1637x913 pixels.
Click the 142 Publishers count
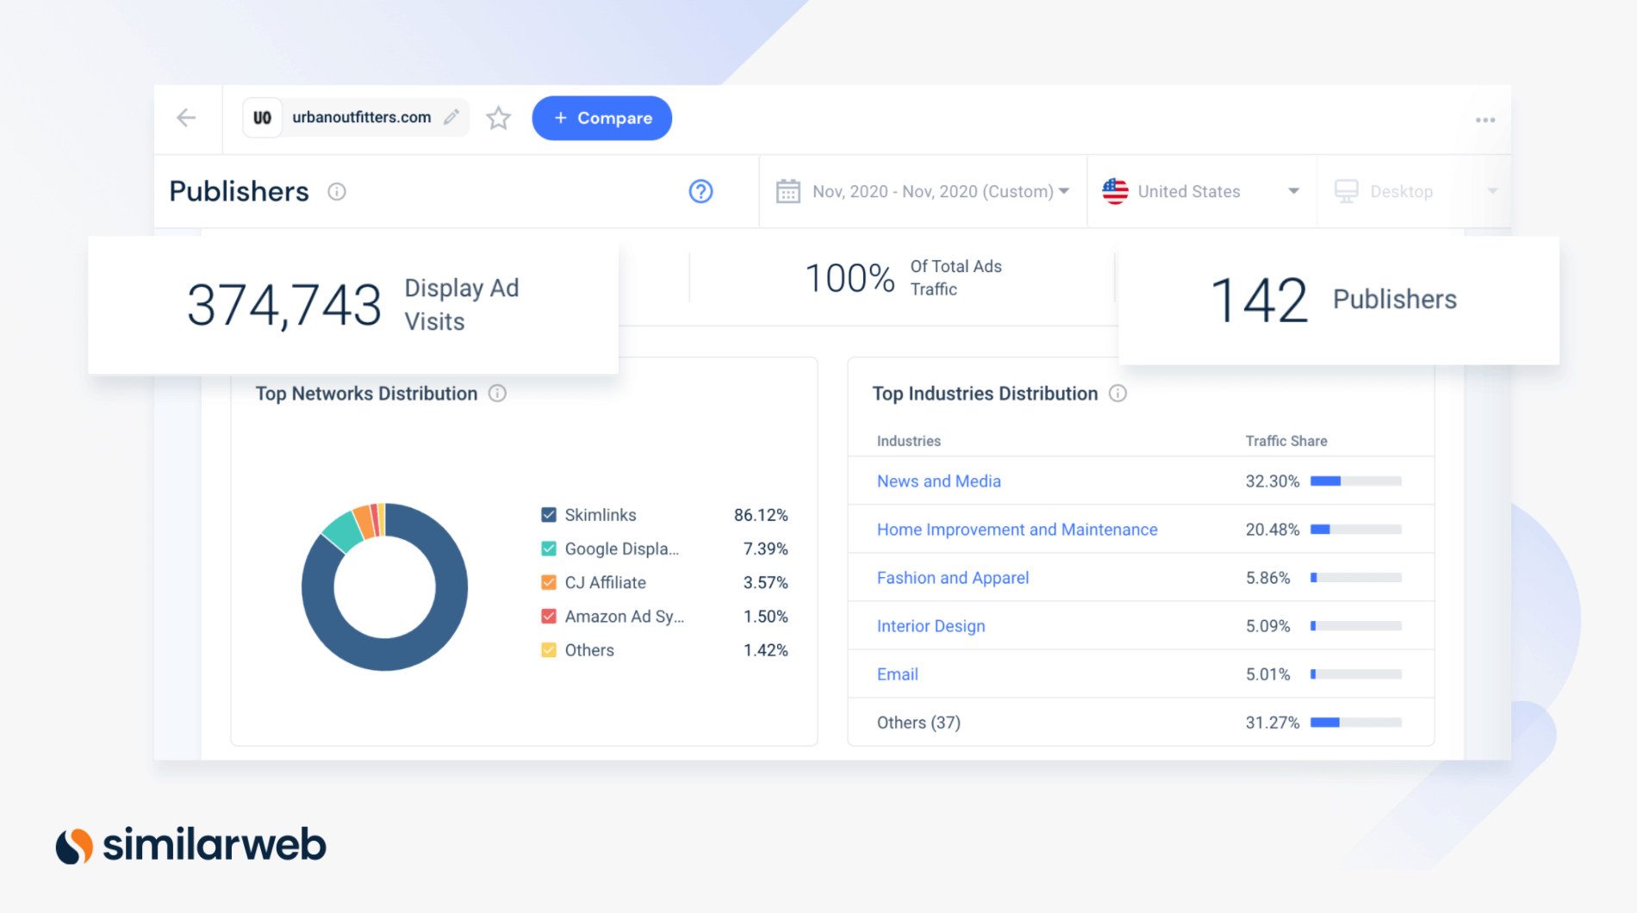[1259, 300]
